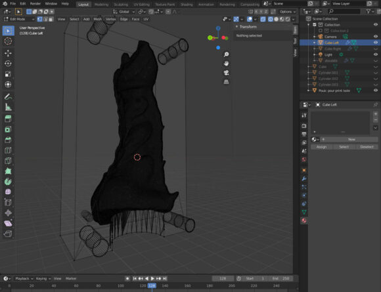Image resolution: width=381 pixels, height=292 pixels.
Task: Select the Extrude Region tool
Action: pos(9,119)
